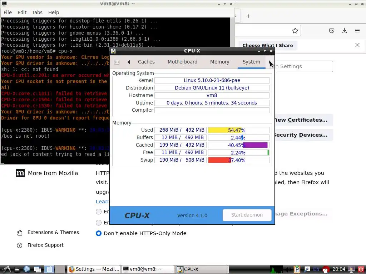This screenshot has height=274, width=366.
Task: Click the taskbar clock showing 20:04
Action: (x=339, y=269)
